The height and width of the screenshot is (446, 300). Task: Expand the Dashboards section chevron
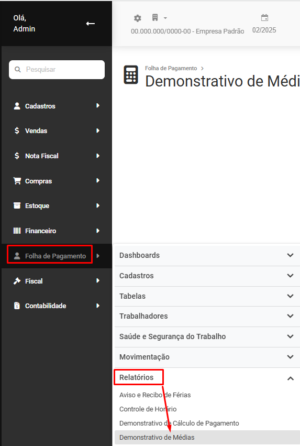click(x=290, y=255)
